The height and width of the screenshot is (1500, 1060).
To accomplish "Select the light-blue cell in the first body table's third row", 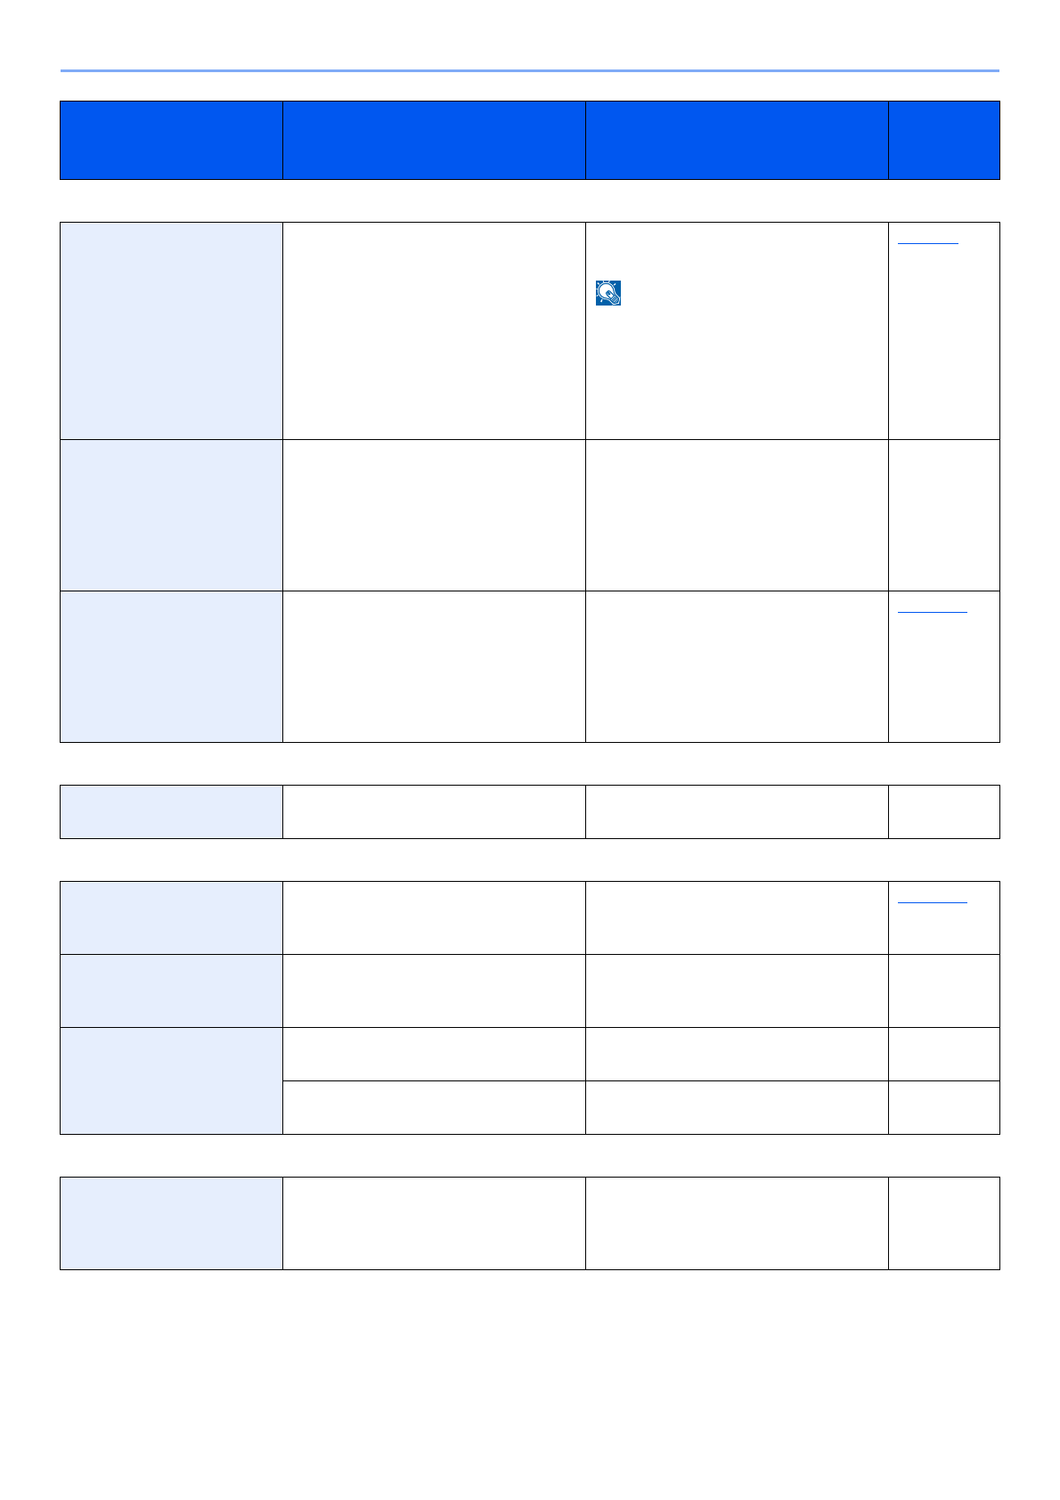I will click(x=171, y=666).
